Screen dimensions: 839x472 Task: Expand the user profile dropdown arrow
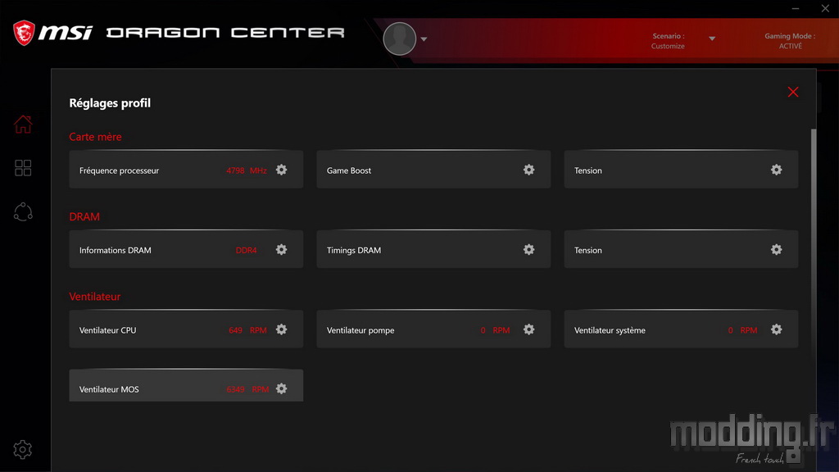point(424,39)
